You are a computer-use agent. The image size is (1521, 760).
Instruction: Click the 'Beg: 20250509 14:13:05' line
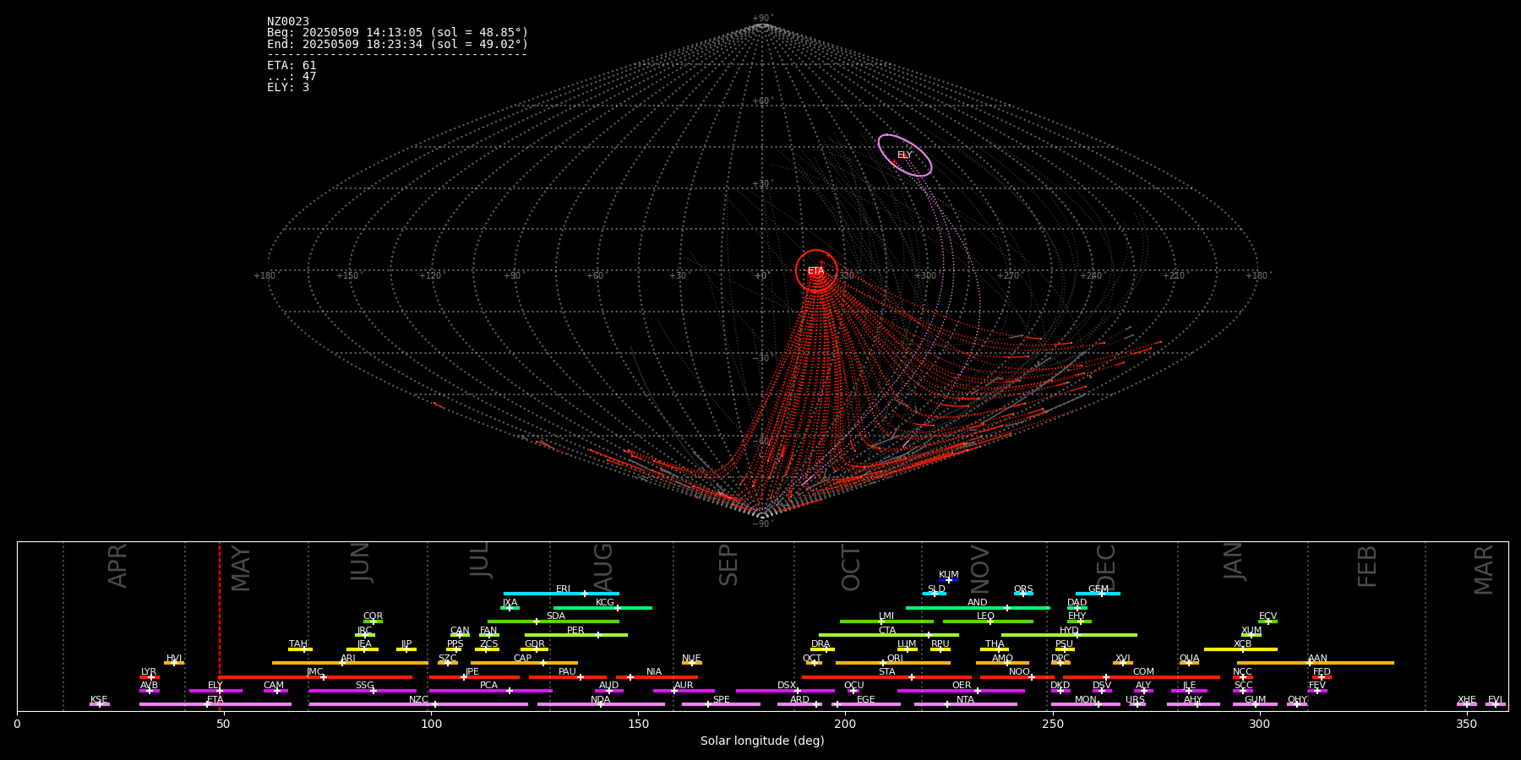[397, 33]
